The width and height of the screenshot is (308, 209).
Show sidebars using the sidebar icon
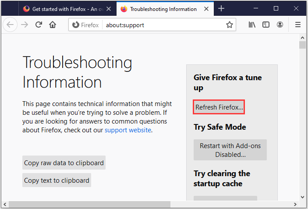(266, 25)
